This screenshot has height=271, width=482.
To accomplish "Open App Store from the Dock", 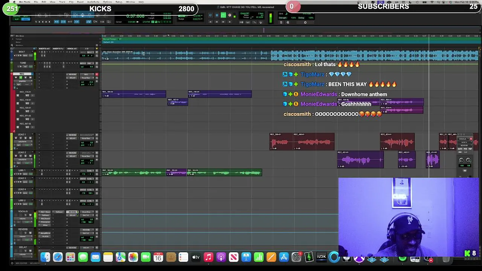I will (x=284, y=257).
